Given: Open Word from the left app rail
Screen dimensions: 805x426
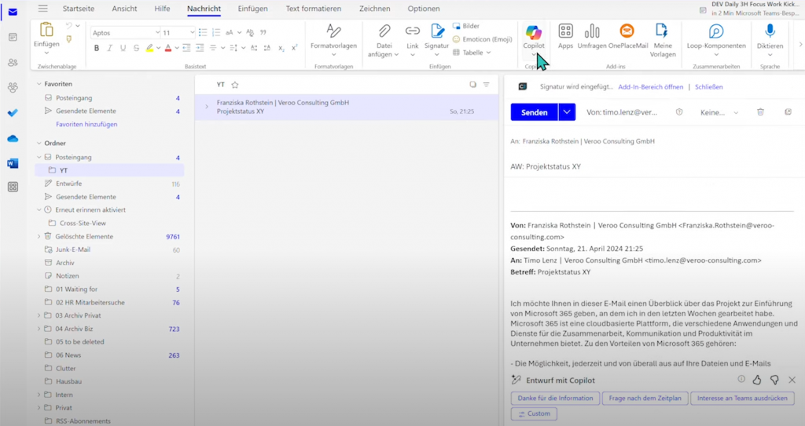Looking at the screenshot, I should tap(13, 163).
